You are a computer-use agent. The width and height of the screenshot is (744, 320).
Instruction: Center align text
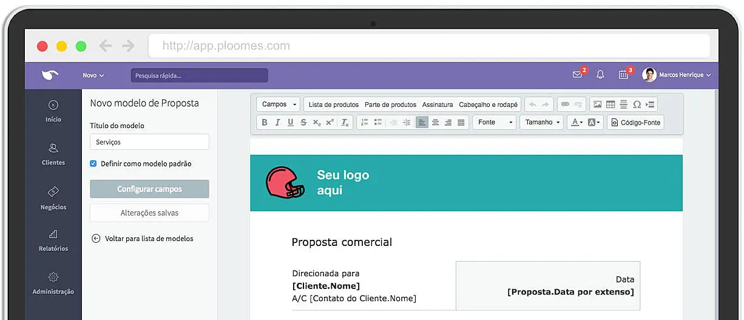435,123
